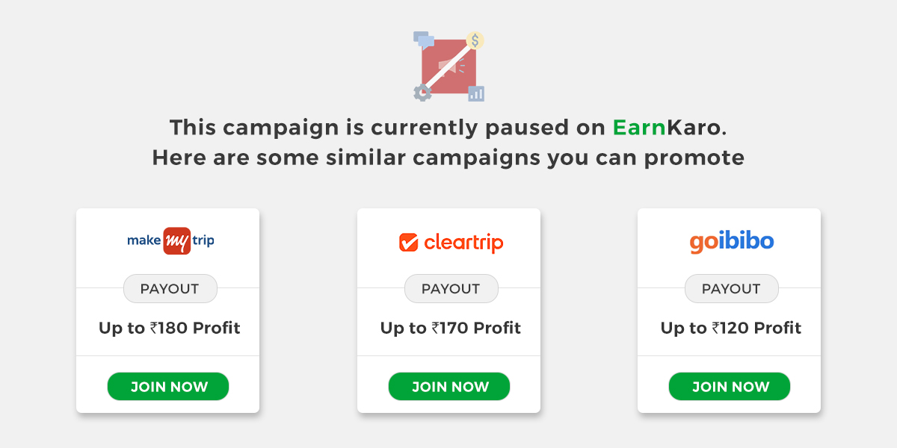897x448 pixels.
Task: Click the Goibibo logo
Action: (x=730, y=240)
